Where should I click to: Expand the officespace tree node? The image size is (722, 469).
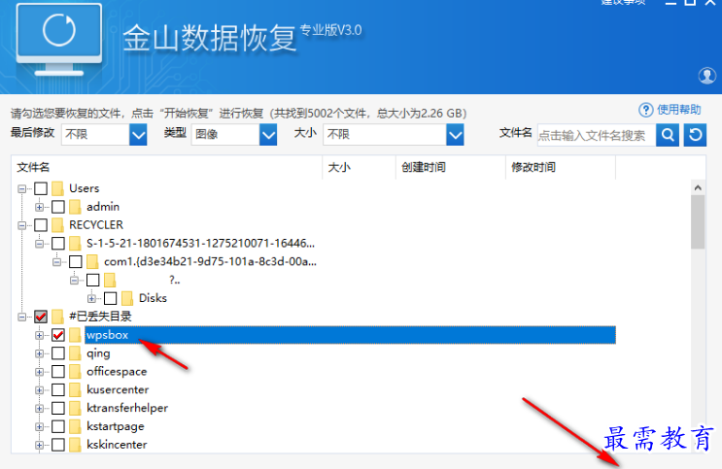[x=39, y=372]
